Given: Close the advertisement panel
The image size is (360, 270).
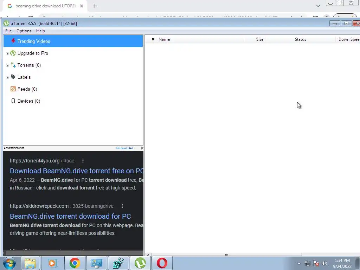Looking at the screenshot, I should pos(142,148).
